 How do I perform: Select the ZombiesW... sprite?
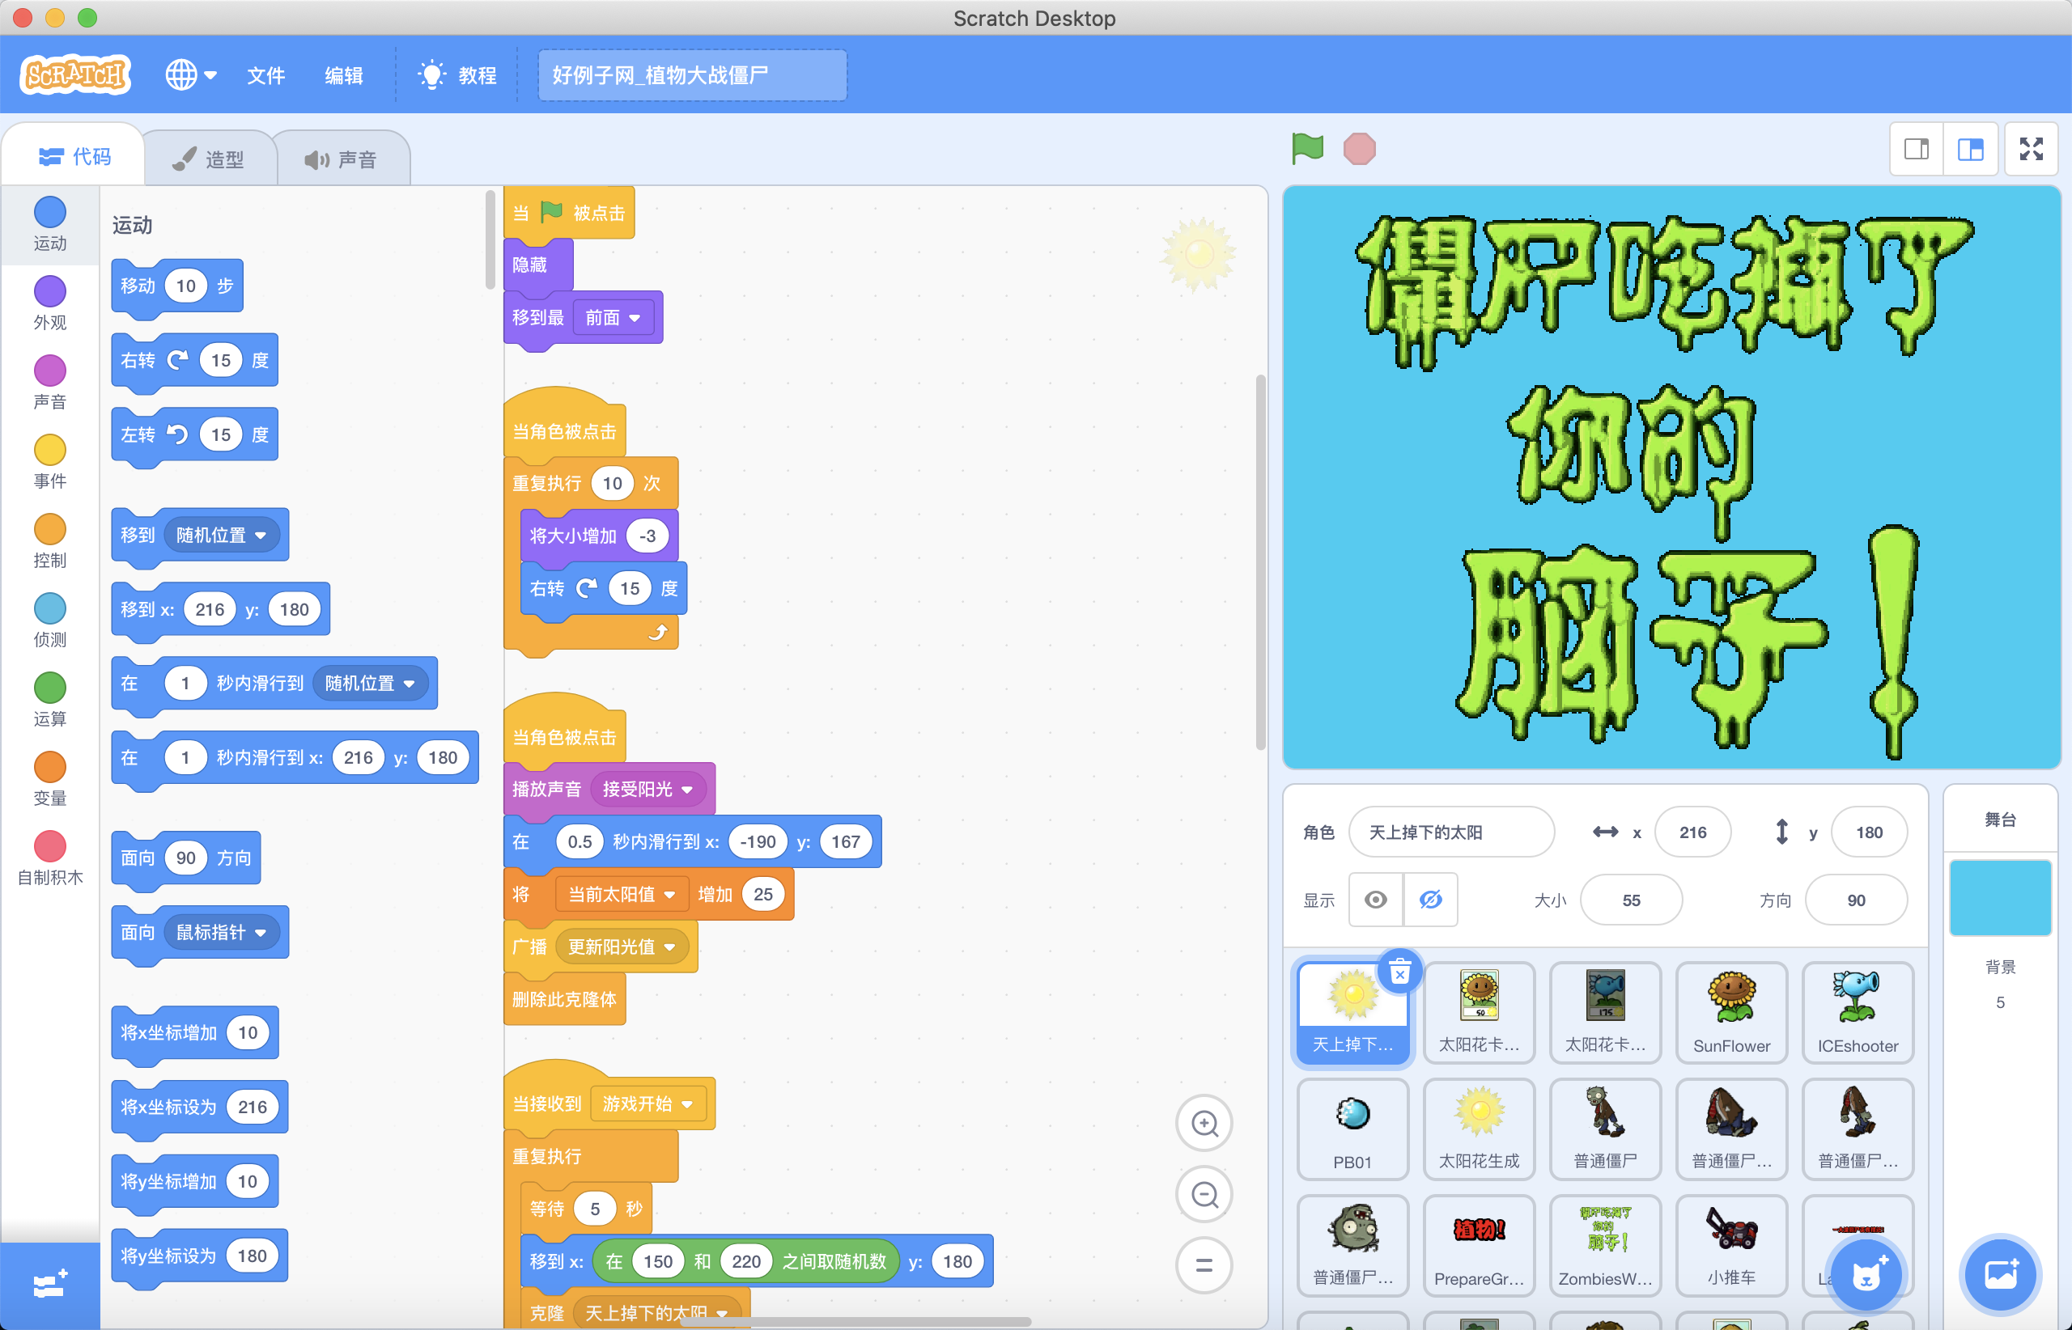(1606, 1246)
